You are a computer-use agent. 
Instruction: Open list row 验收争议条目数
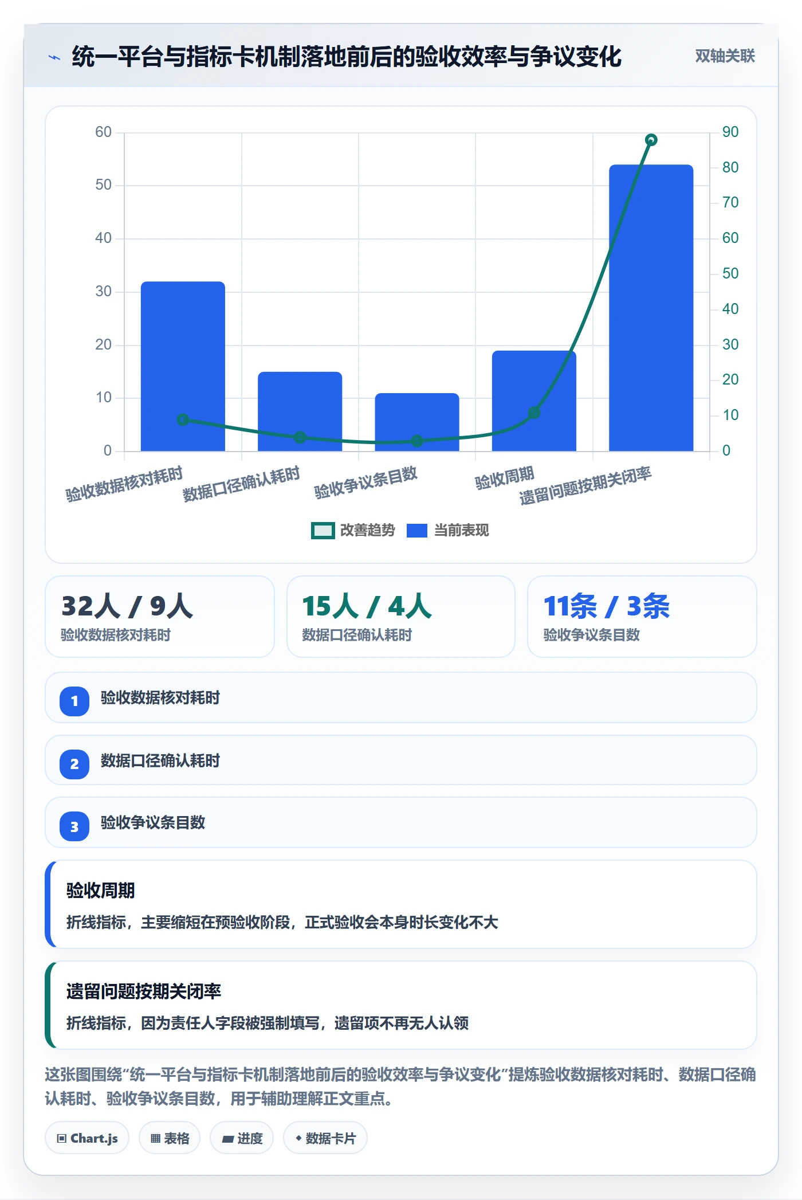point(401,822)
